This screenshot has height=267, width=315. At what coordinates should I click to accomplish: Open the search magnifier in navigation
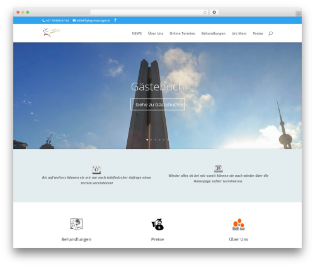pos(270,33)
